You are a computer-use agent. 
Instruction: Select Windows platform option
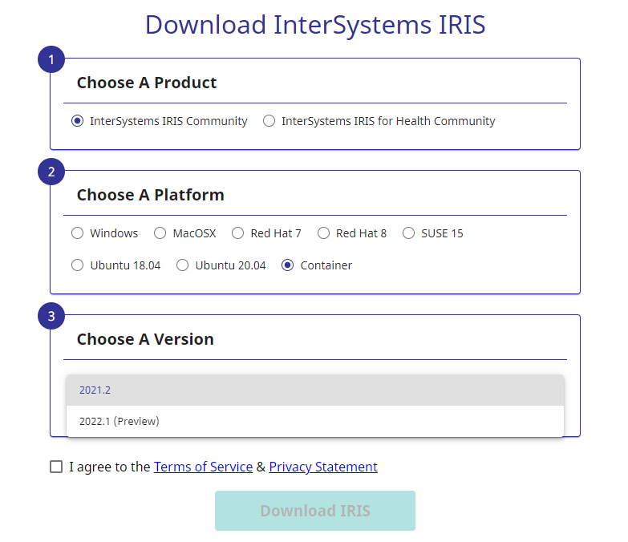point(78,233)
